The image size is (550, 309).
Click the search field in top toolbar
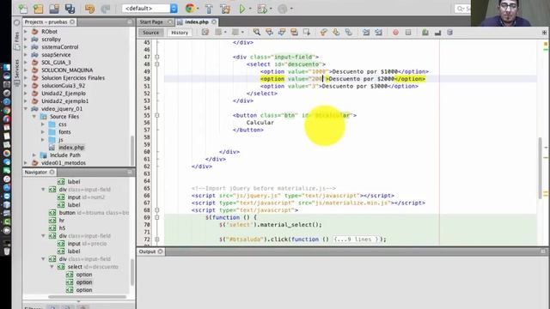(x=463, y=9)
